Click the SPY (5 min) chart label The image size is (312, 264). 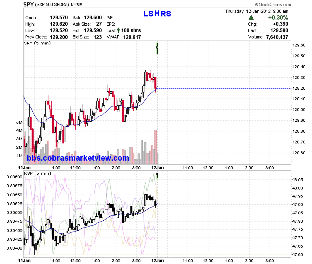(38, 43)
